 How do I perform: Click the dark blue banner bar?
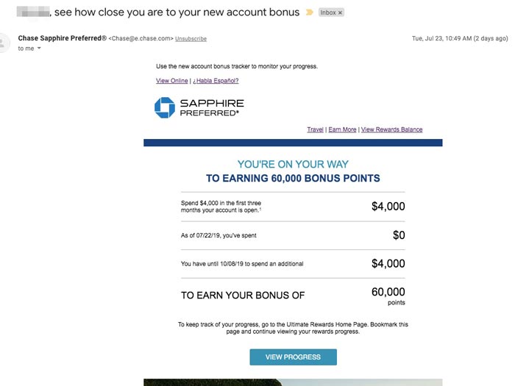point(293,143)
